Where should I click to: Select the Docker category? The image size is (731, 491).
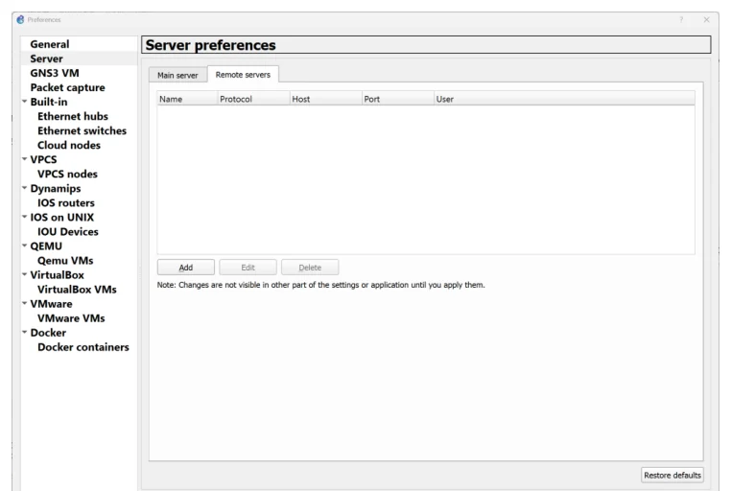(x=48, y=333)
